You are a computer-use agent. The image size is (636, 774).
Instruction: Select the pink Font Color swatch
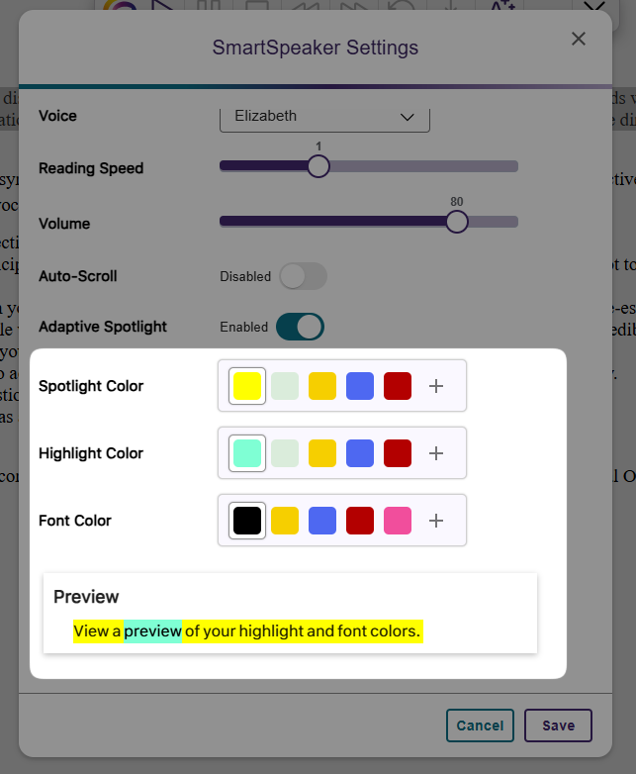click(398, 521)
